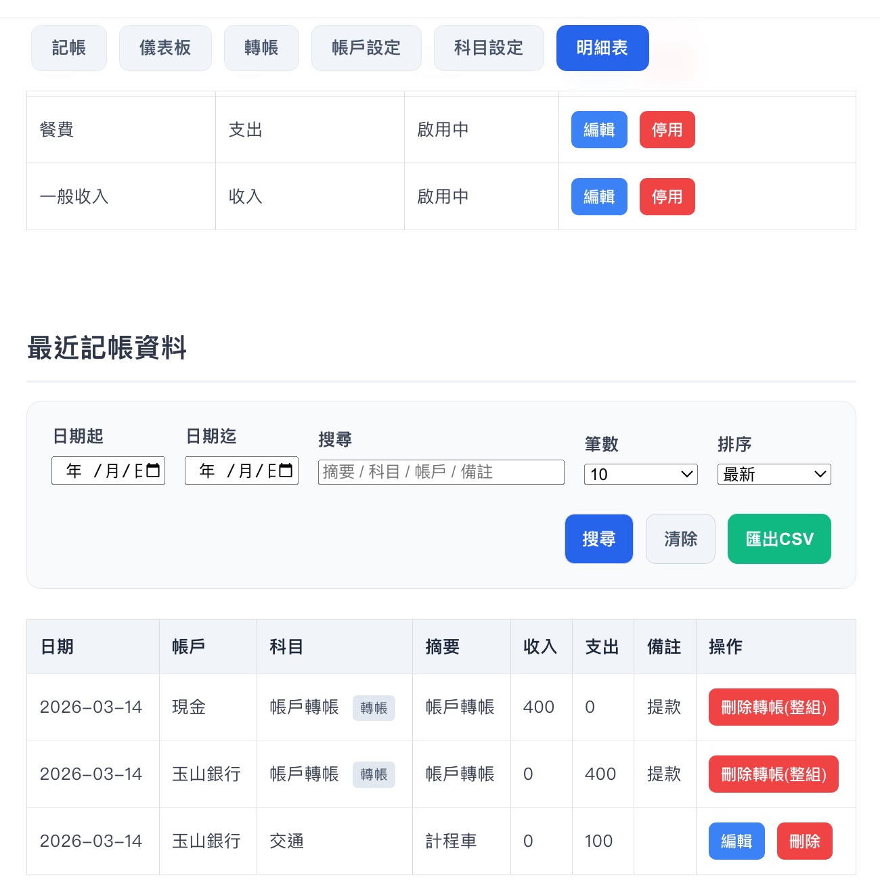Disable the 一般收入 category with 停用
880x880 pixels.
(667, 196)
